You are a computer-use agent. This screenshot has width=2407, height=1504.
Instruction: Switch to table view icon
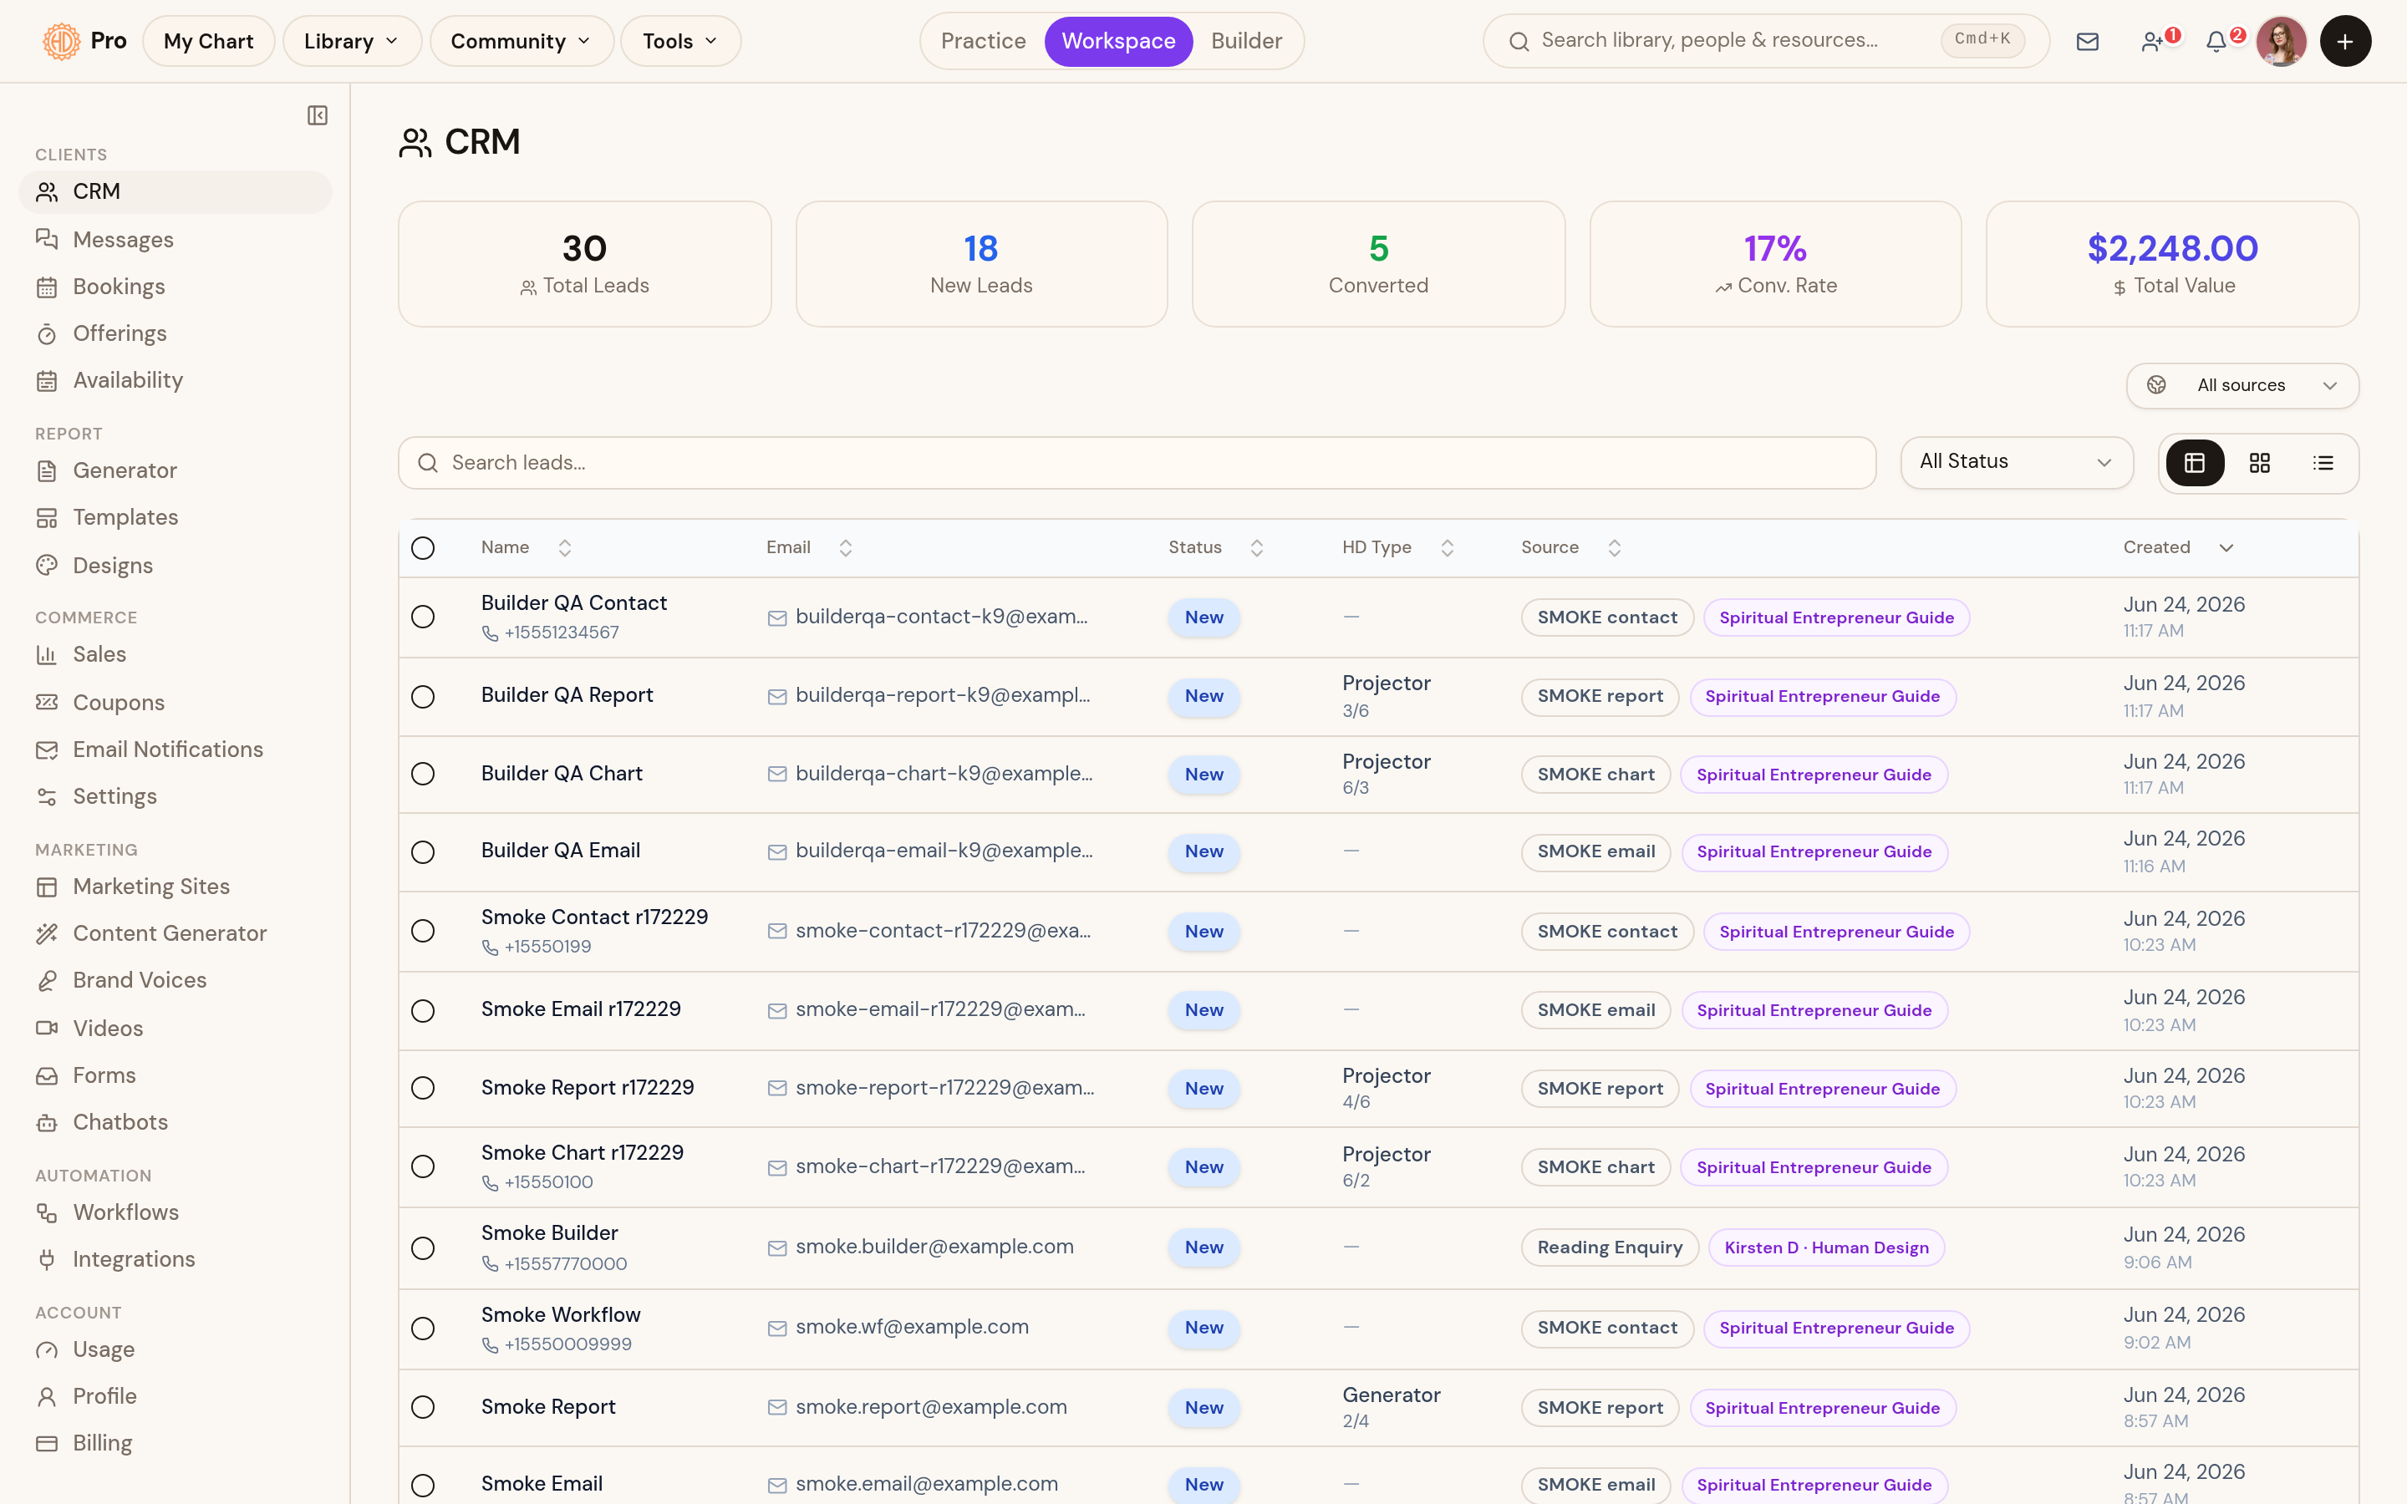(x=2196, y=463)
